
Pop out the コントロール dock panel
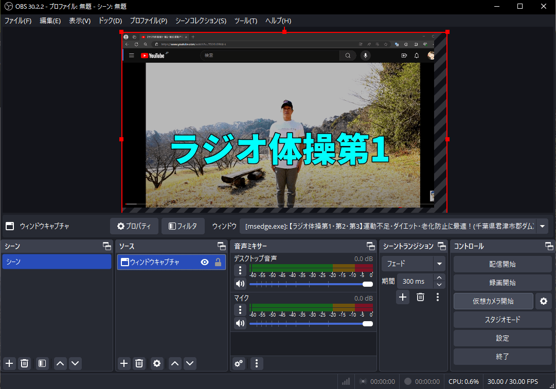pyautogui.click(x=549, y=246)
